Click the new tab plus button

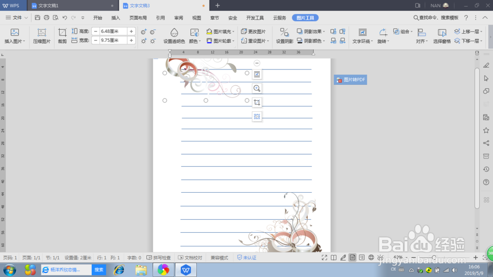click(217, 5)
